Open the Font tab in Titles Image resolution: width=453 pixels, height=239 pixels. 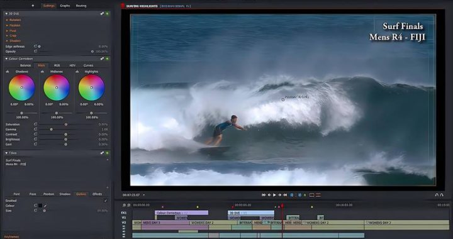(x=17, y=194)
